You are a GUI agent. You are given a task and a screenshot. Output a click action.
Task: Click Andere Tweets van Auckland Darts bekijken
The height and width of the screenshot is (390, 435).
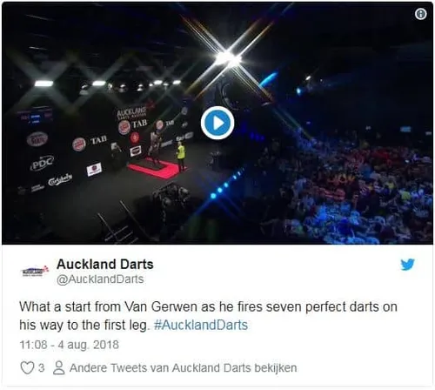[x=183, y=368]
